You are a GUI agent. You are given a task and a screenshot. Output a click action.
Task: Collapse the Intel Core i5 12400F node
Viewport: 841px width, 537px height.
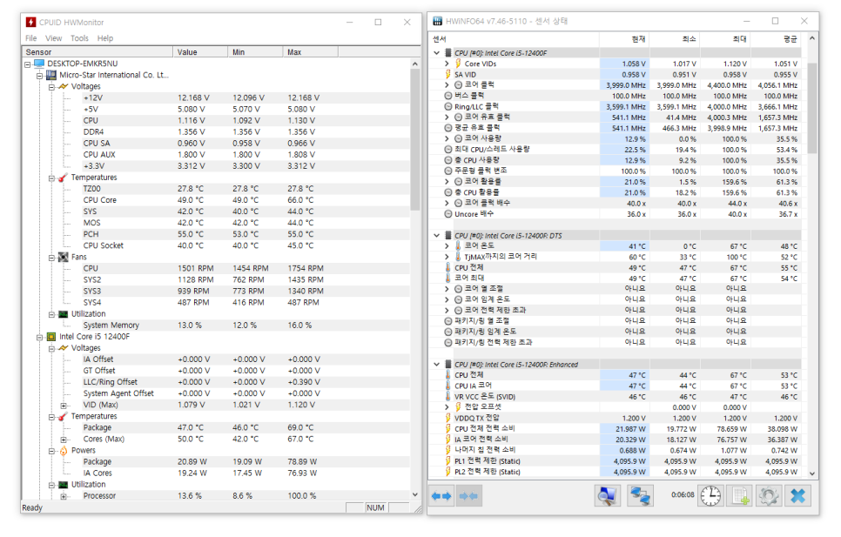click(40, 337)
